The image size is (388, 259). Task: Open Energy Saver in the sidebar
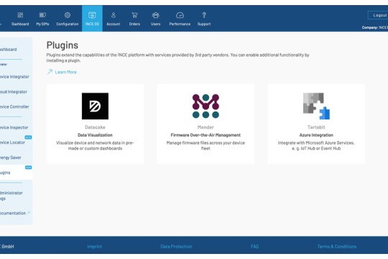pyautogui.click(x=10, y=158)
